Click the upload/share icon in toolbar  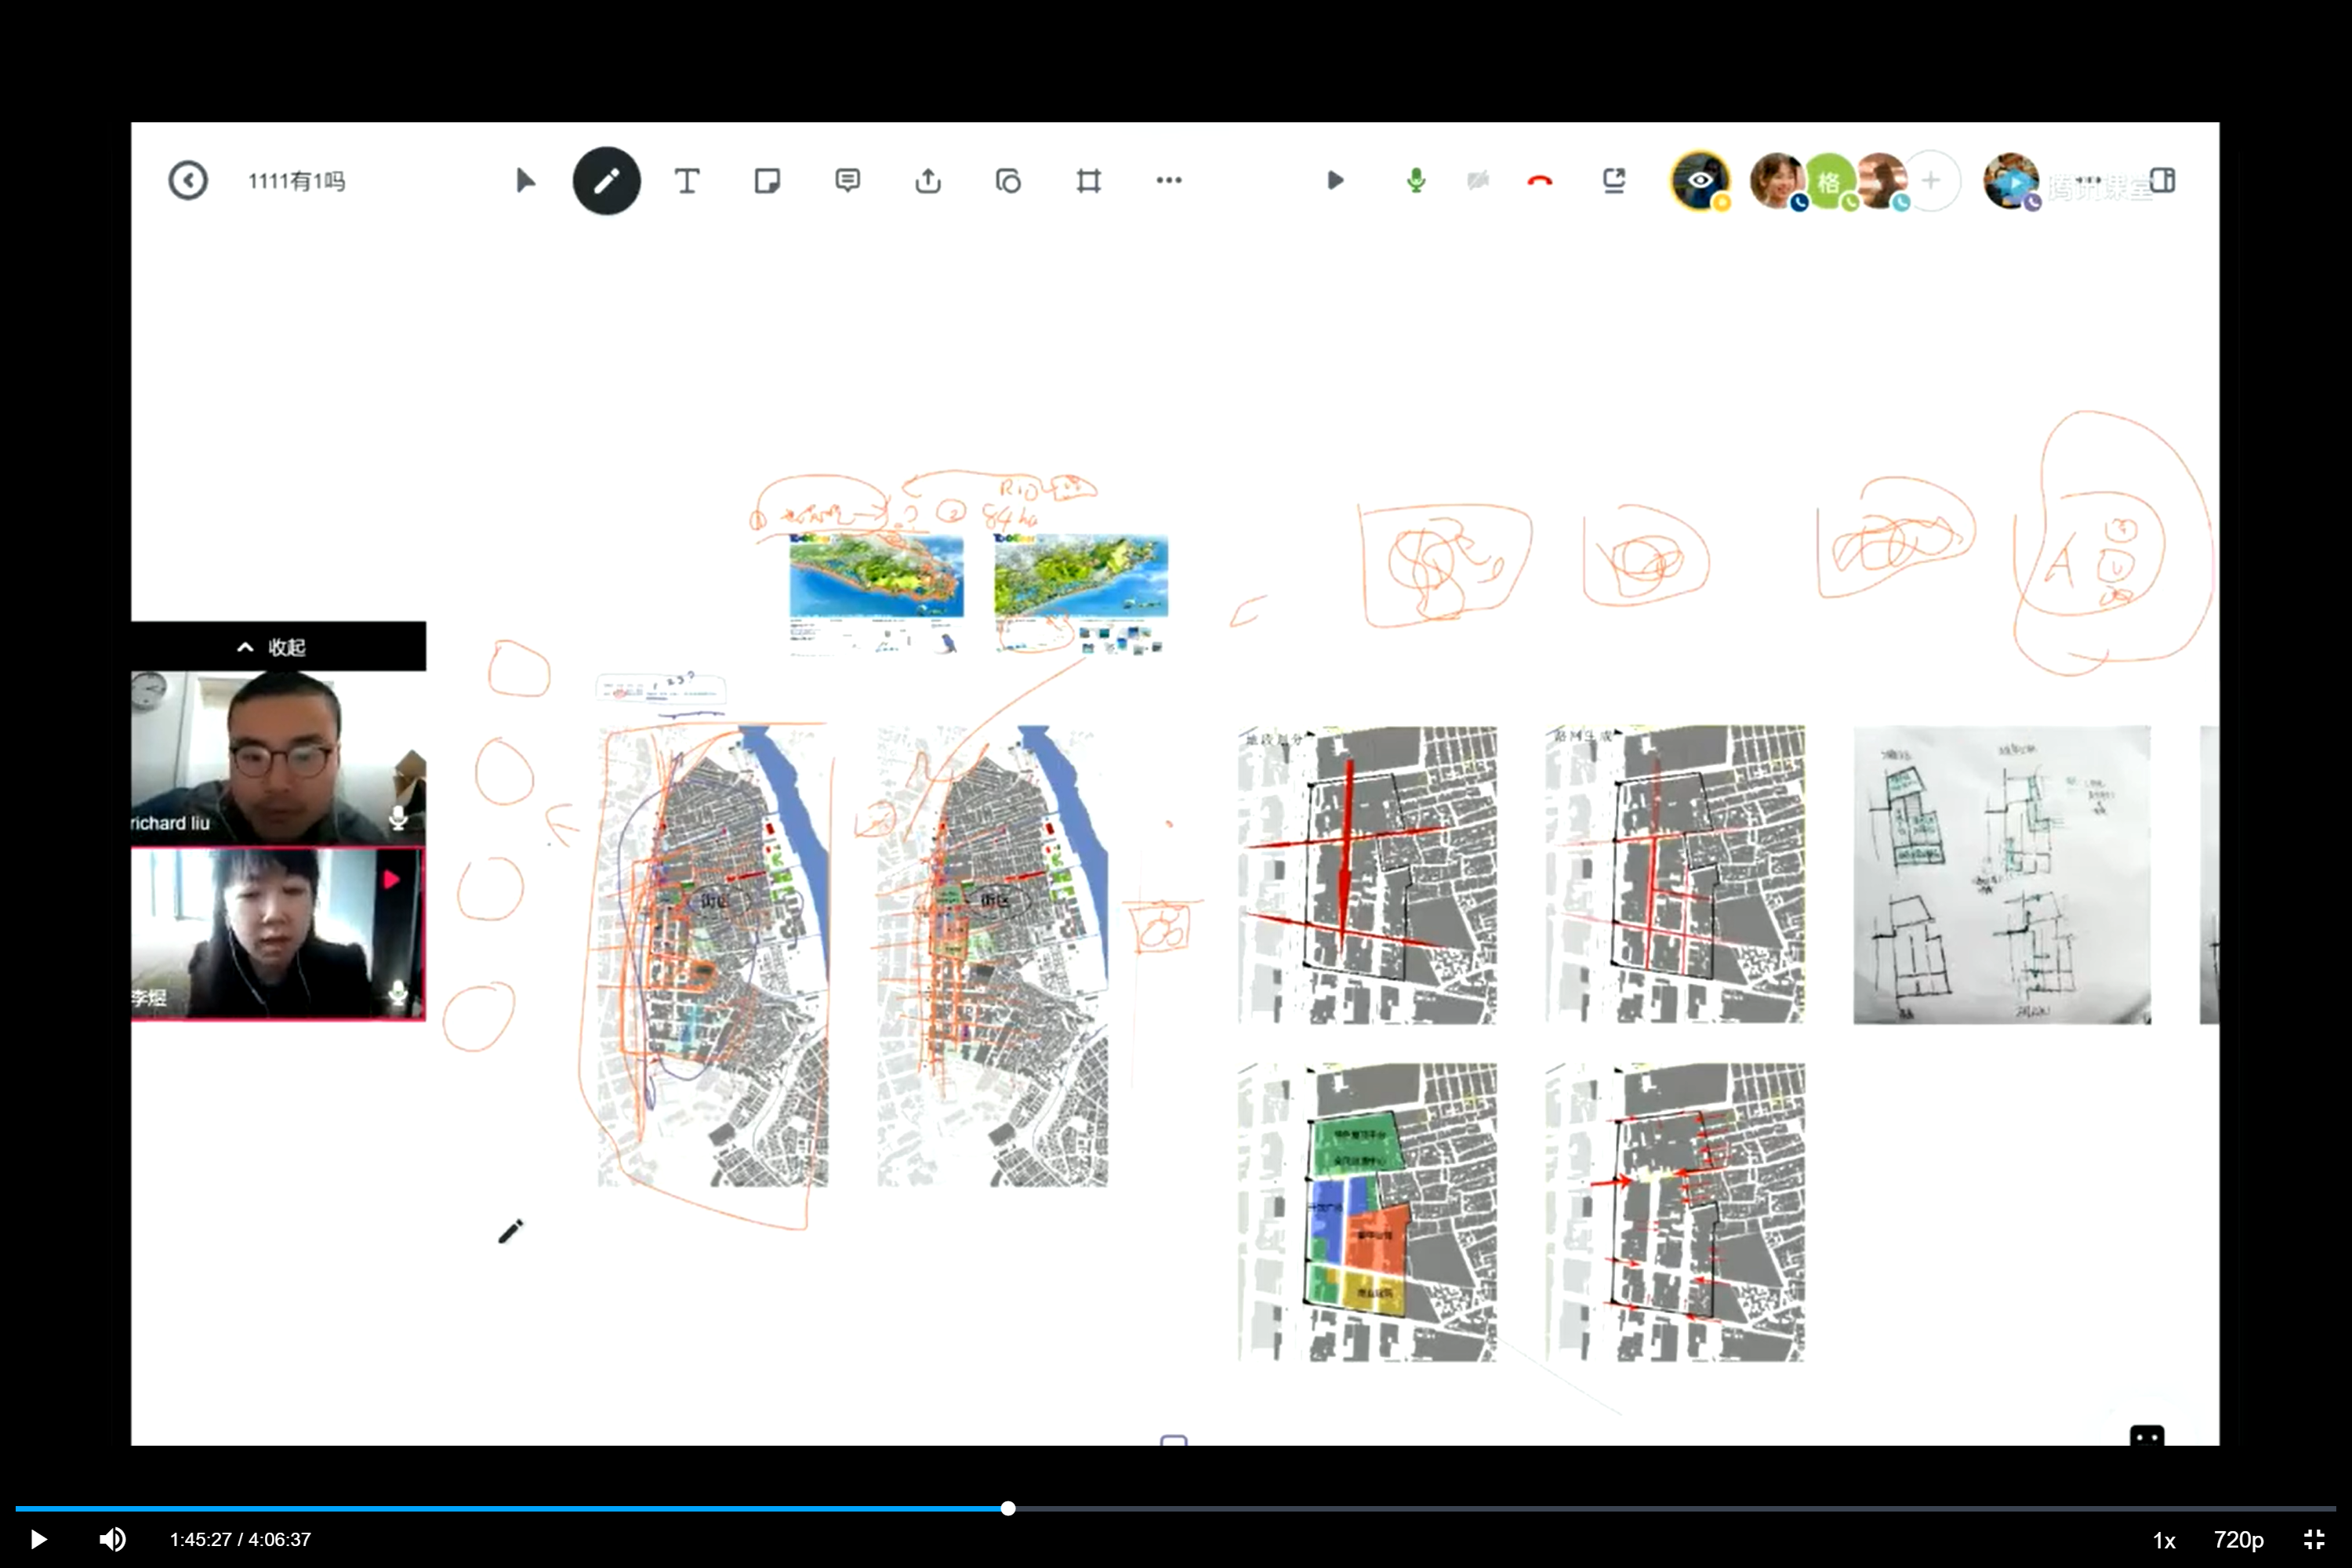coord(928,181)
